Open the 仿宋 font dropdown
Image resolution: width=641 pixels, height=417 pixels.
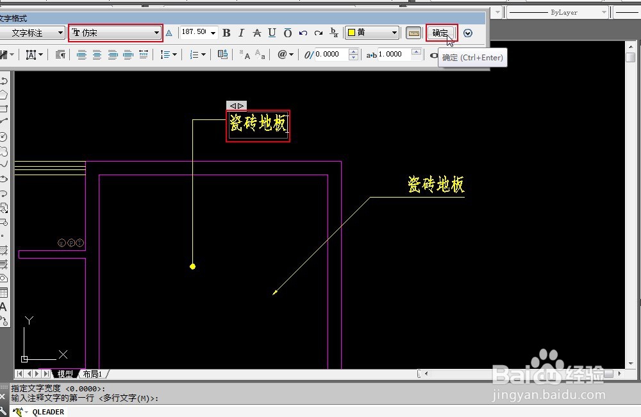(115, 33)
